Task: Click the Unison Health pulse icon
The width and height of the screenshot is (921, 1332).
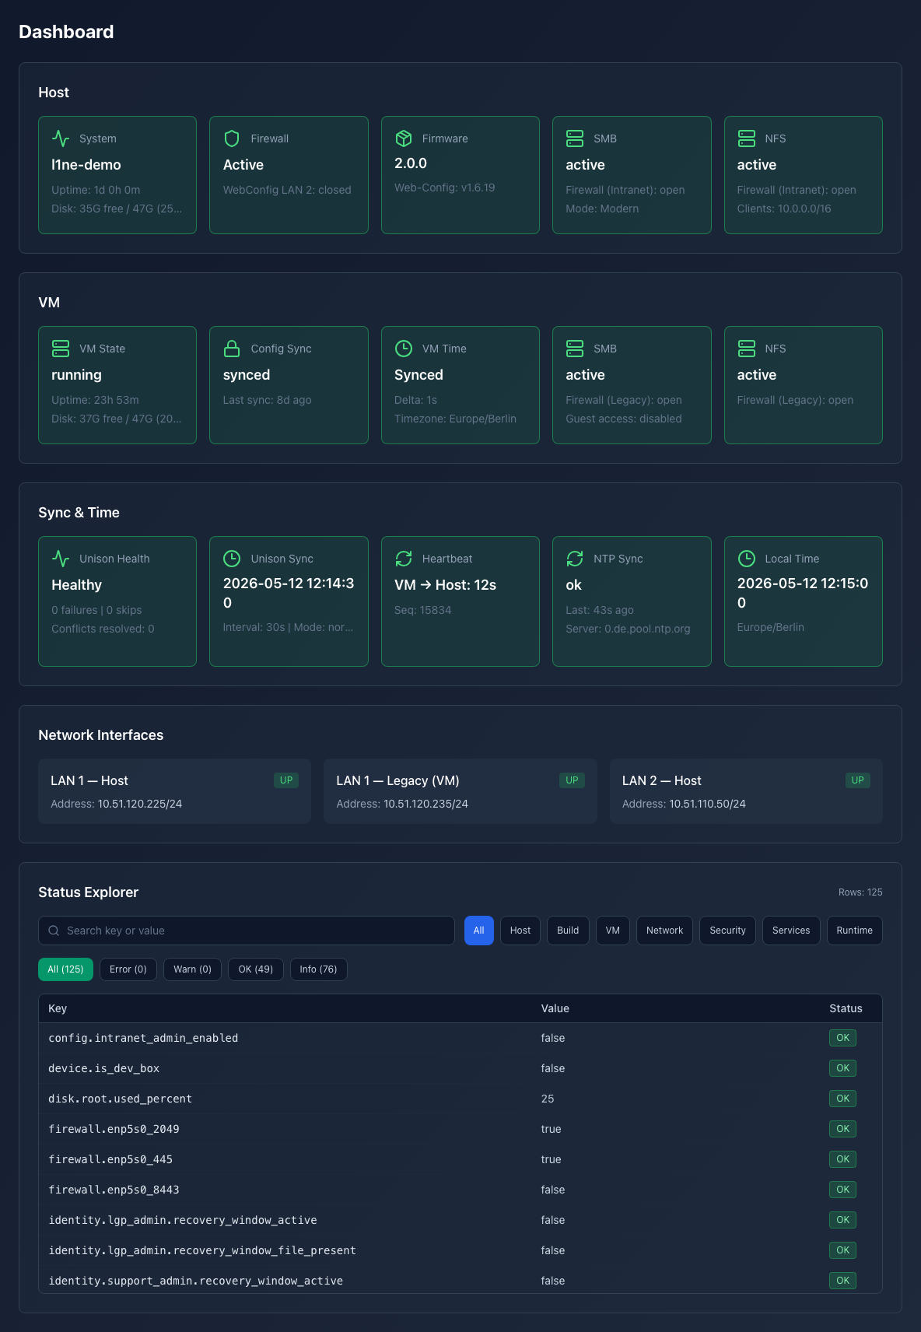Action: click(x=61, y=559)
